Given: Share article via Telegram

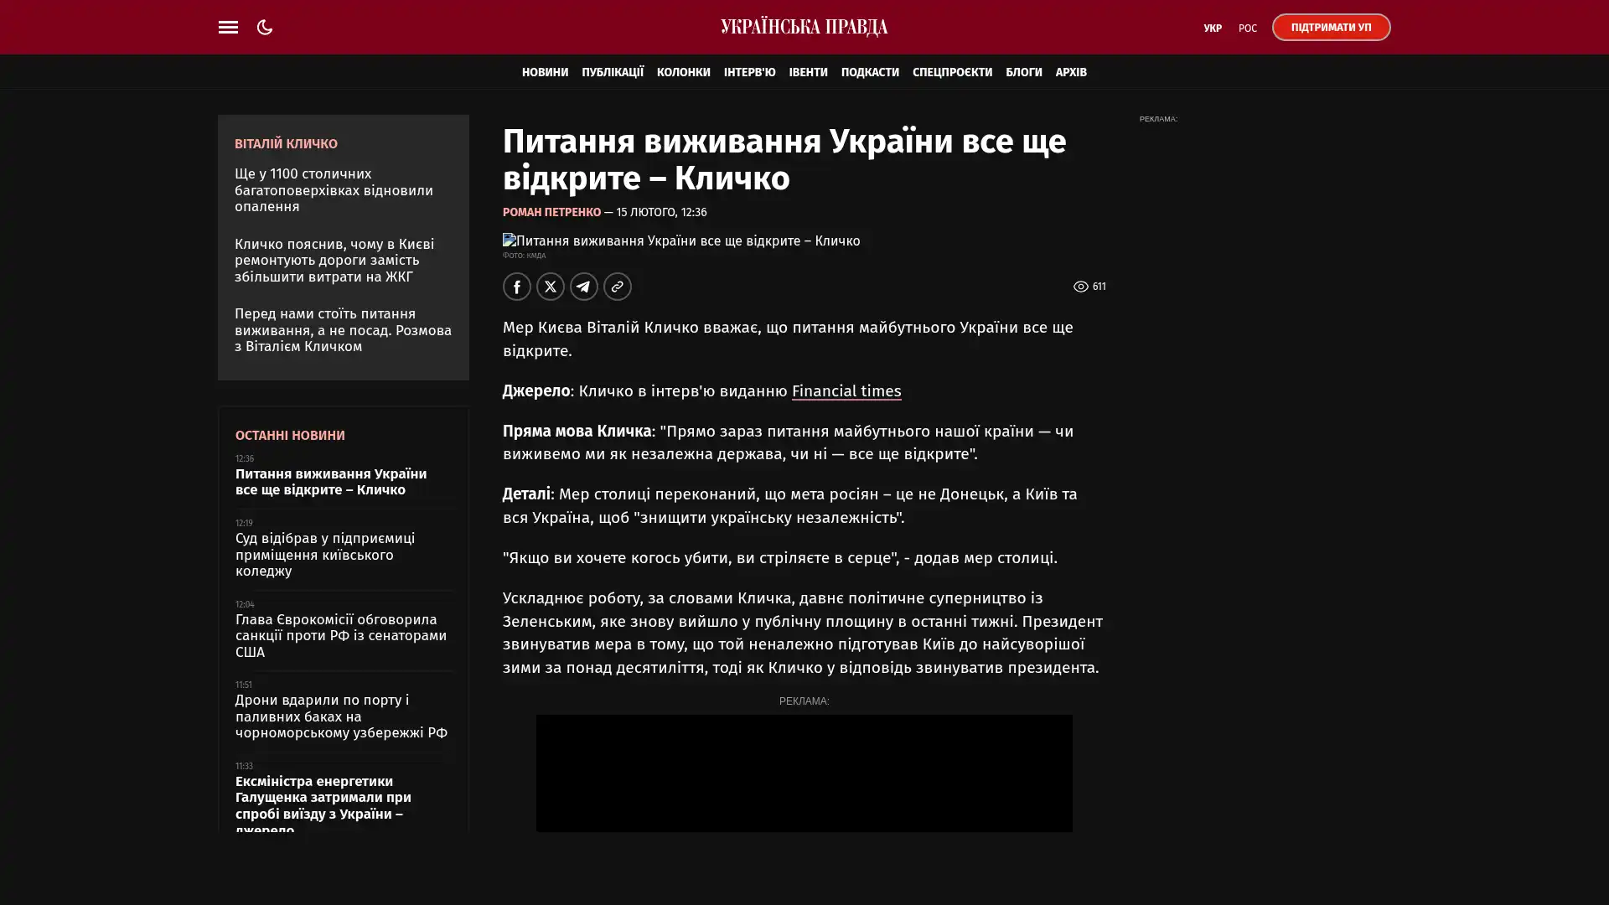Looking at the screenshot, I should point(583,287).
